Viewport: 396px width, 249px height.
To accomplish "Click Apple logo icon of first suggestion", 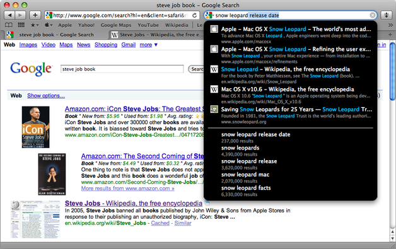I will point(214,29).
